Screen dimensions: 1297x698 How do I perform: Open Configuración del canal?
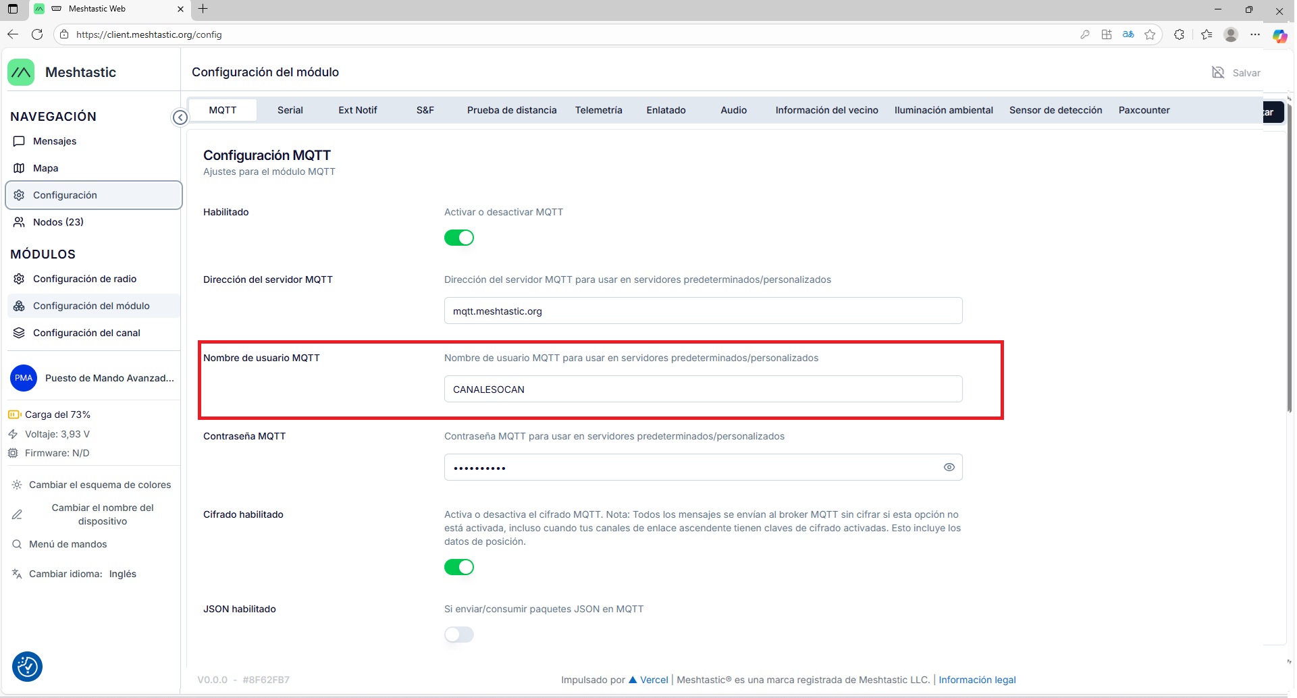(86, 333)
